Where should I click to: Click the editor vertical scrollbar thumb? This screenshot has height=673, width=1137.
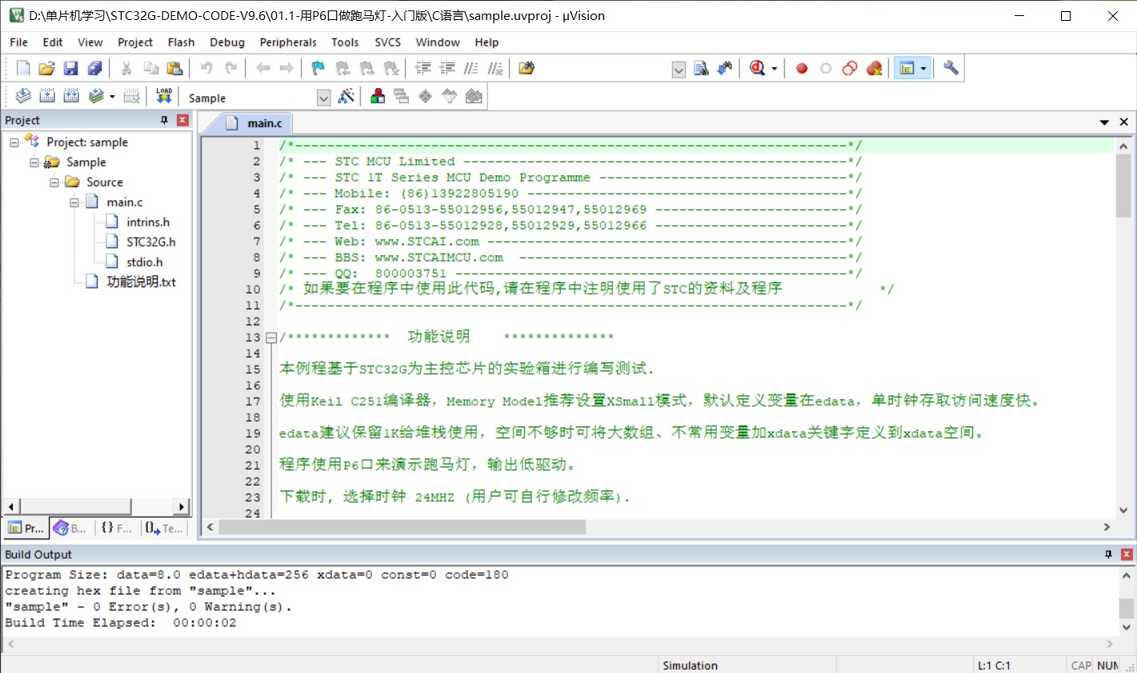pyautogui.click(x=1123, y=186)
